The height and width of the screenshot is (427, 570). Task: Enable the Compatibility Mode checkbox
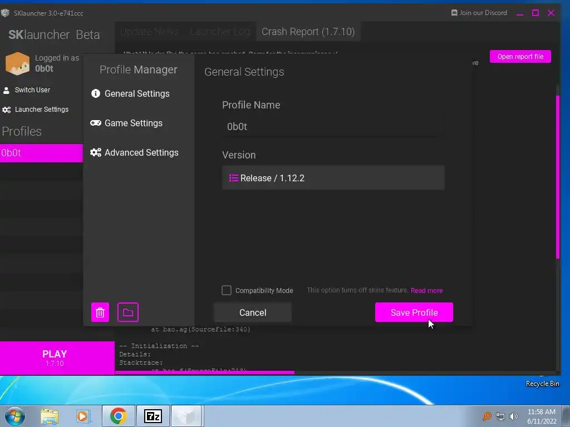[x=227, y=290]
